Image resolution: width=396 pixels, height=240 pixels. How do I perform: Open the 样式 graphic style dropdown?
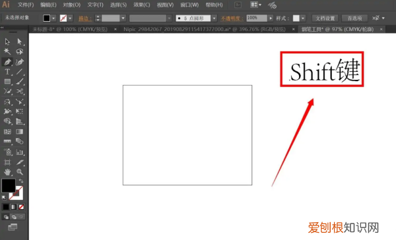[x=303, y=18]
